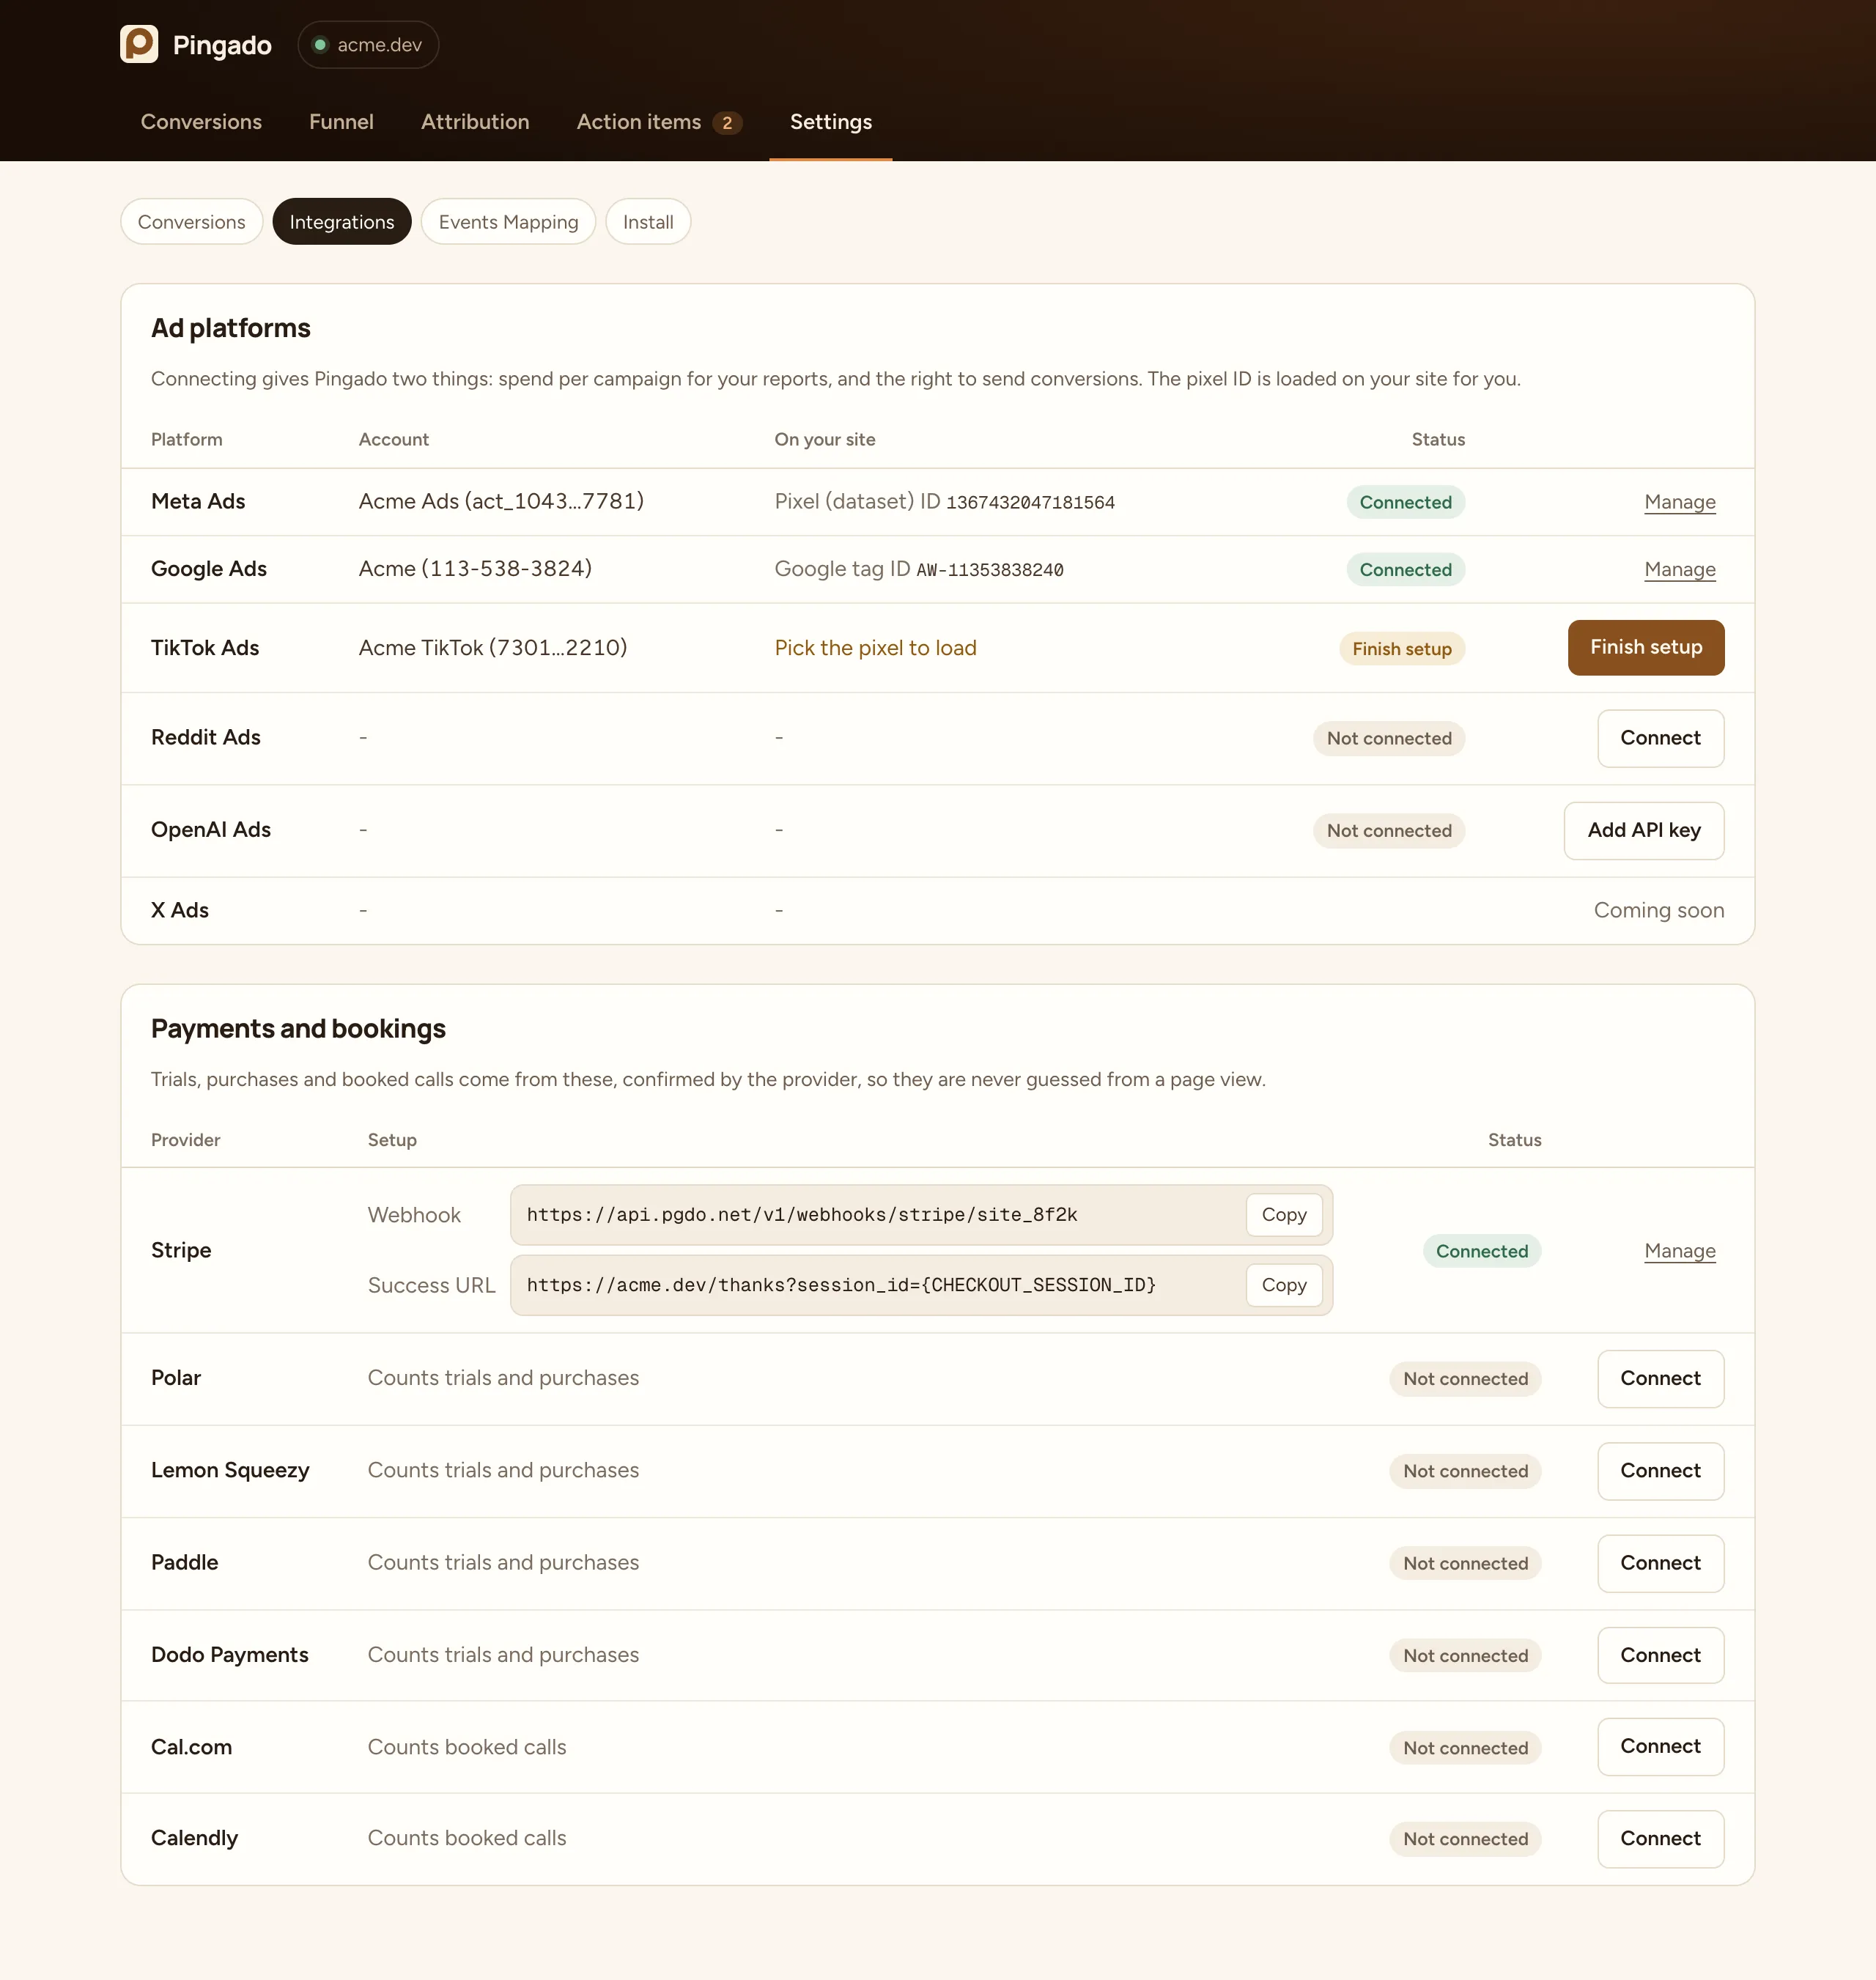Click the 'Coming soon' text for X Ads
The height and width of the screenshot is (1980, 1876).
(x=1659, y=910)
